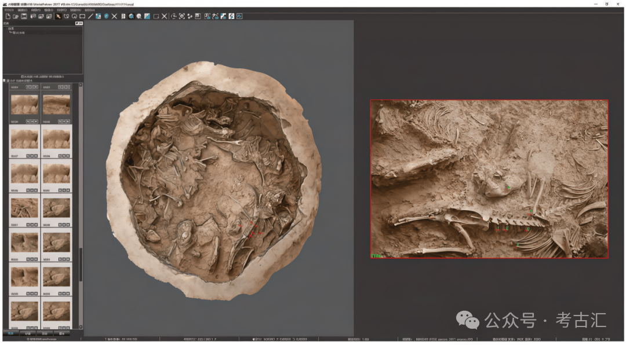Toggle the last small button above the top-right thumbnail

pyautogui.click(x=68, y=87)
